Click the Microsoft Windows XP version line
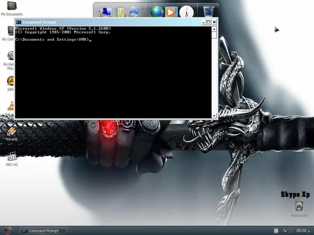The height and width of the screenshot is (235, 314). tap(63, 28)
